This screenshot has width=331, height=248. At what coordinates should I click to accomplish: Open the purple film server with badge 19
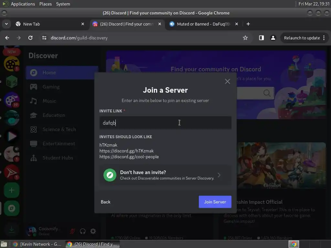coord(12,100)
